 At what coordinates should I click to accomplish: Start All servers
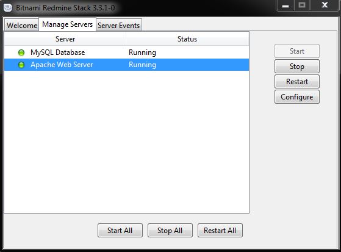tap(120, 231)
